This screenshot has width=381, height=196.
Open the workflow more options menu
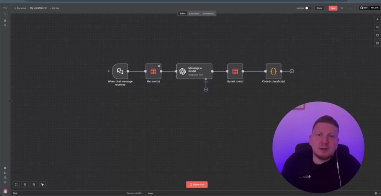click(350, 8)
